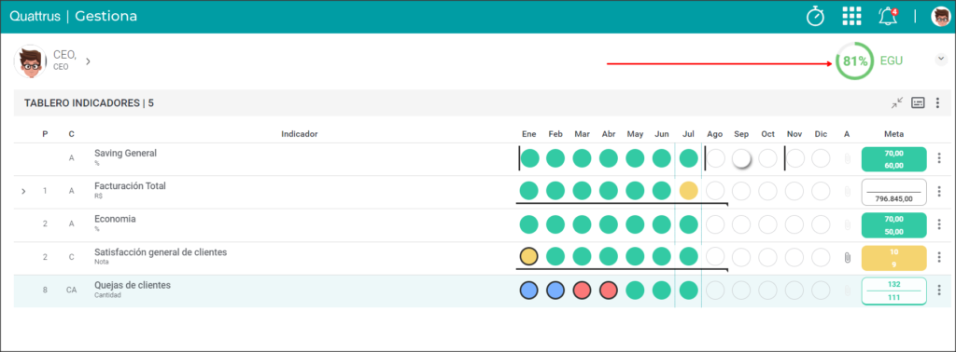956x352 pixels.
Task: Open the dropdown next to EGU
Action: pos(941,59)
